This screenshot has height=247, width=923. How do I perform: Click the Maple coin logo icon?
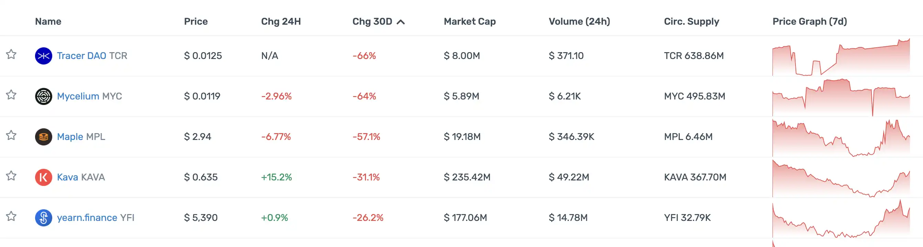(x=43, y=137)
